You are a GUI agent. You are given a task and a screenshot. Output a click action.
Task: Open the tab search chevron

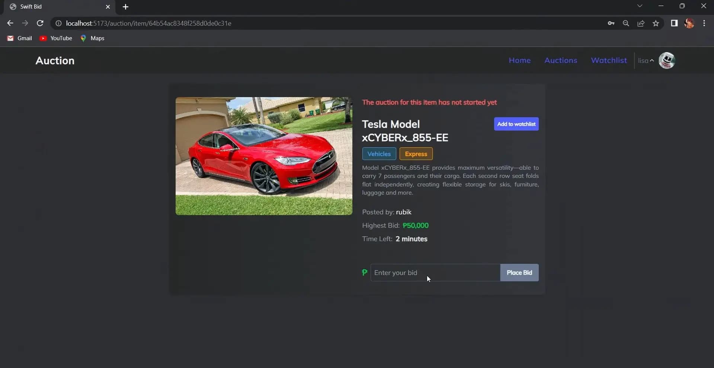(640, 6)
